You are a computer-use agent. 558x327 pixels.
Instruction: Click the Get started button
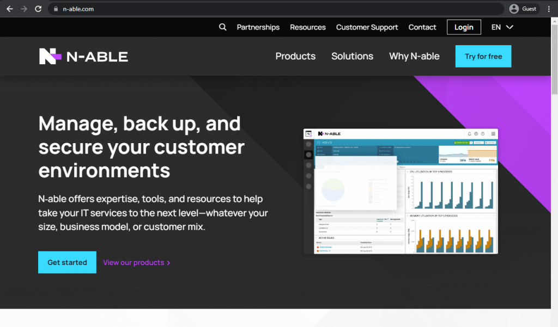[67, 262]
